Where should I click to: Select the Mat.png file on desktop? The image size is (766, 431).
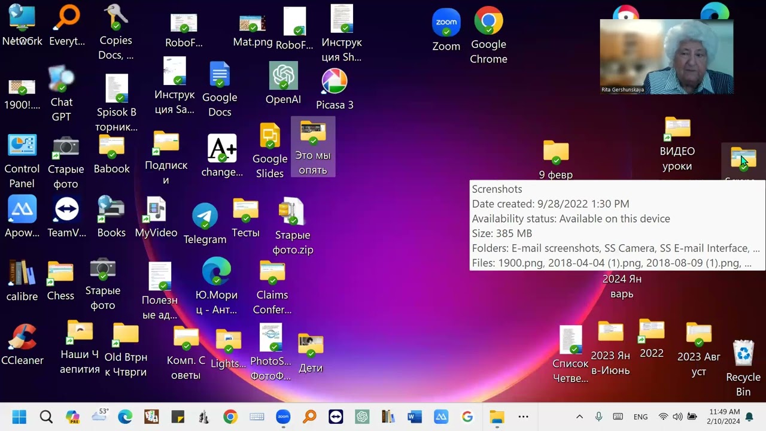253,31
